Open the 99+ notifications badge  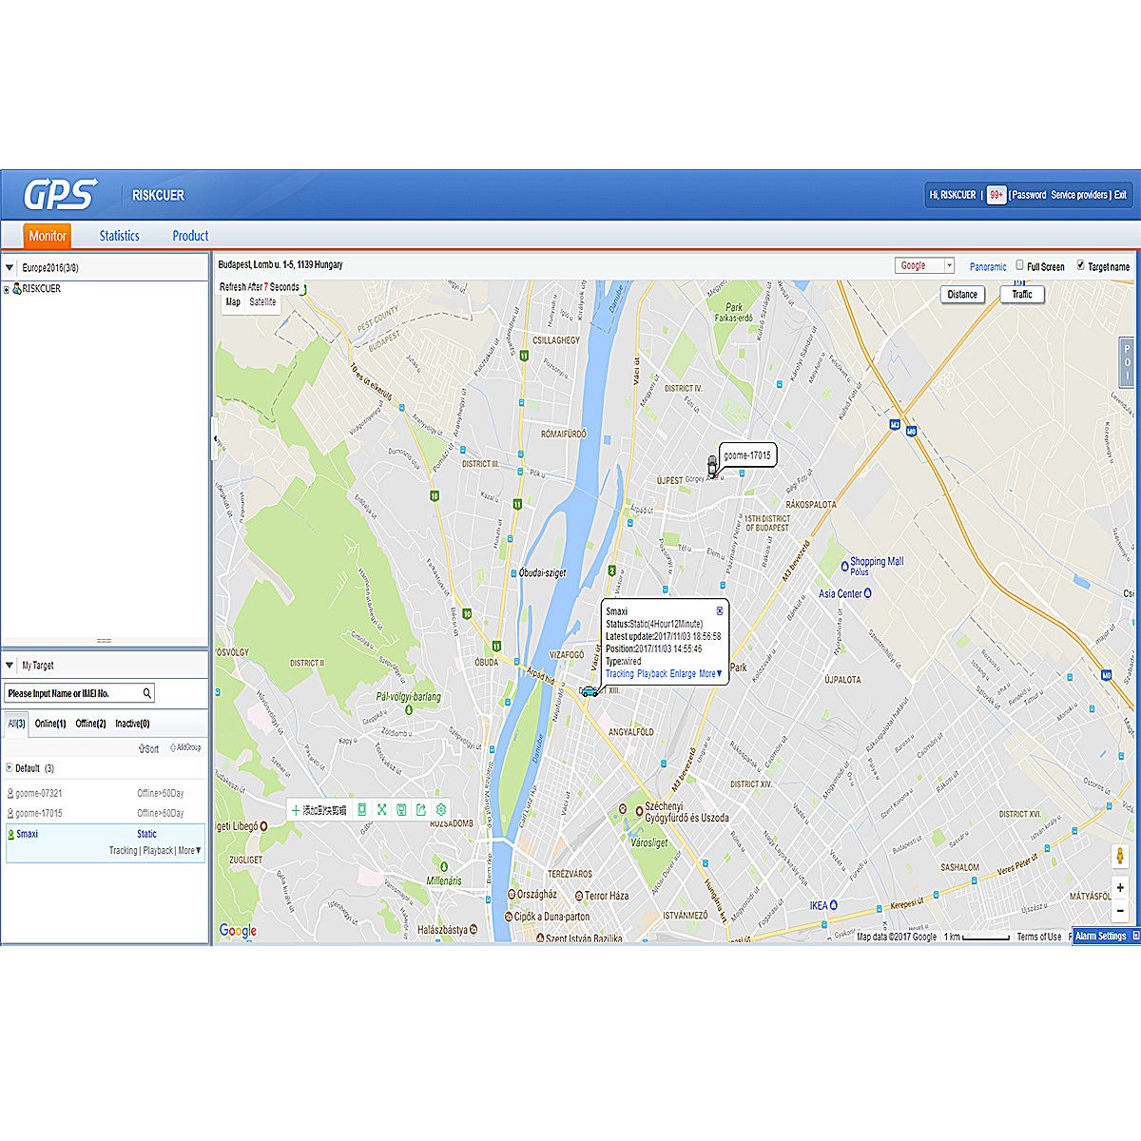[996, 195]
